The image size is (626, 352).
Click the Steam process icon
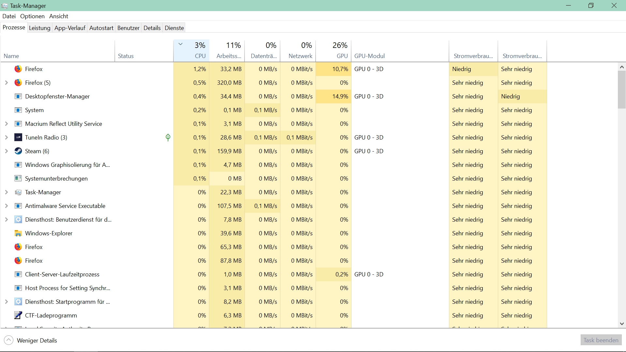pos(18,151)
